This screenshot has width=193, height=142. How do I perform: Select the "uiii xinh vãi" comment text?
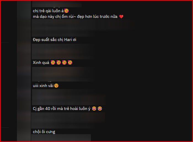43,86
